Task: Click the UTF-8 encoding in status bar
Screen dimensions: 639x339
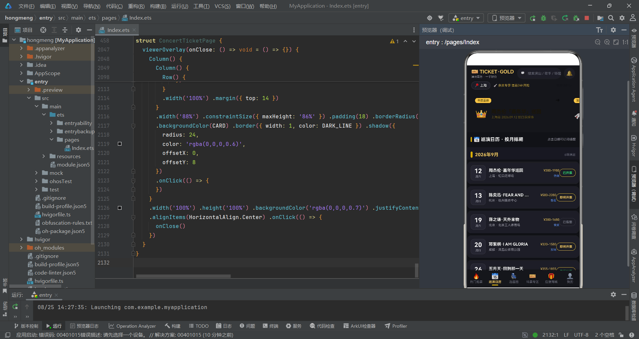Action: pos(581,335)
